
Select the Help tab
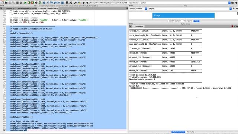tap(196, 21)
